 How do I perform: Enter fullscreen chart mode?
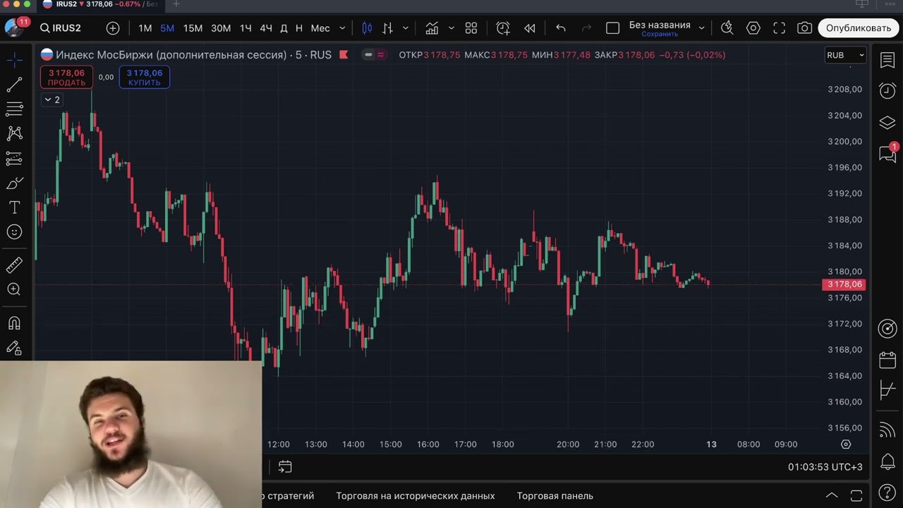tap(780, 28)
